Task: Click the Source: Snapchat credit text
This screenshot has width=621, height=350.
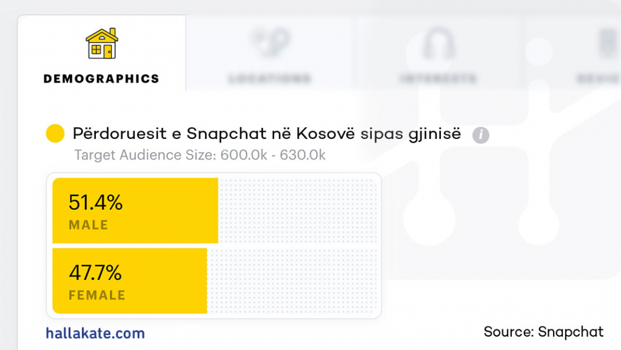Action: tap(543, 332)
